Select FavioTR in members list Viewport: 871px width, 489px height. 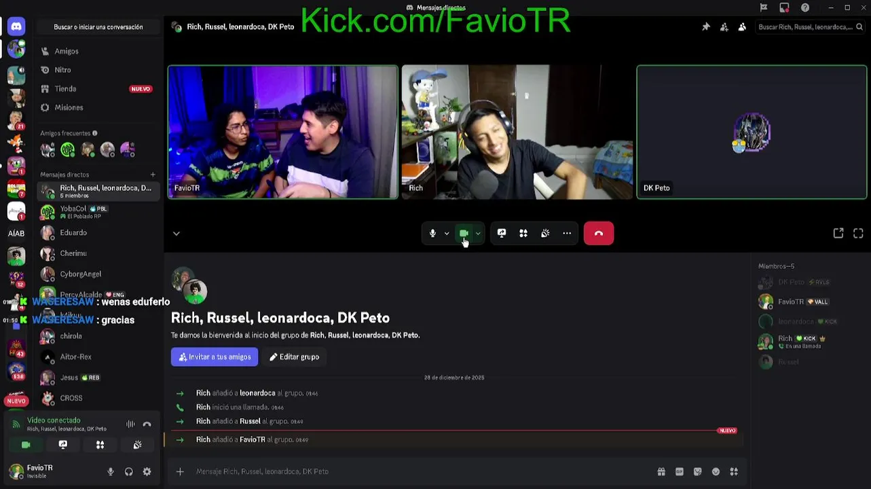point(811,302)
